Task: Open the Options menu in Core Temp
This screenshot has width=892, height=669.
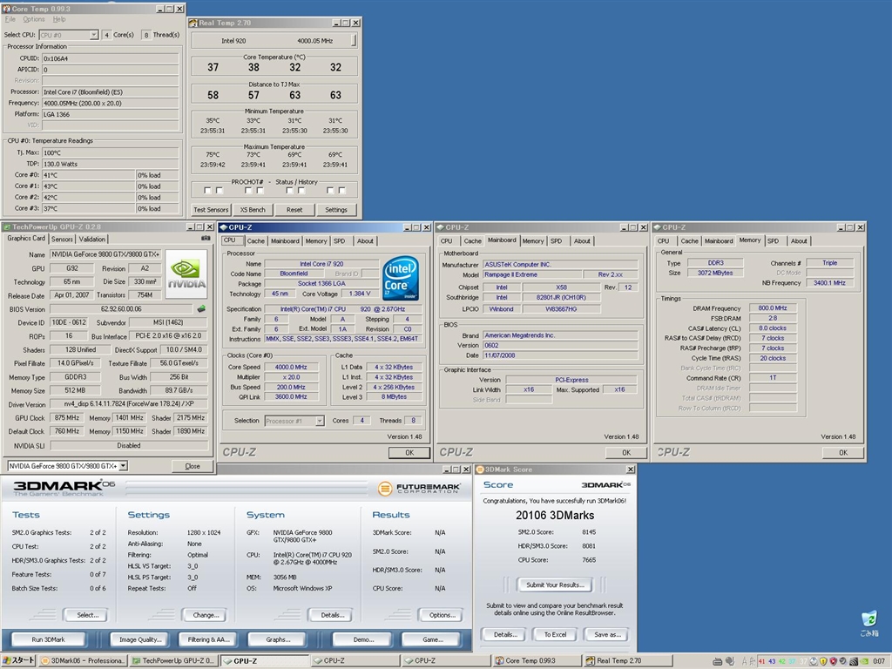Action: pos(34,19)
